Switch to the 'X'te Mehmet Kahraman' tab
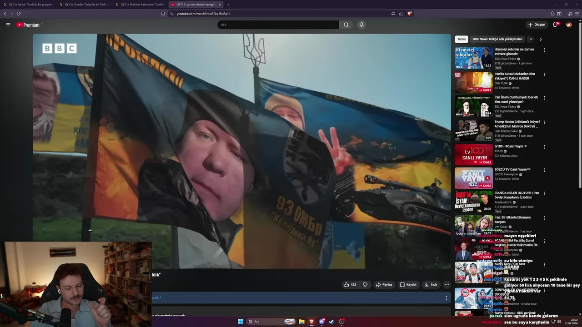This screenshot has width=582, height=327. pos(140,5)
